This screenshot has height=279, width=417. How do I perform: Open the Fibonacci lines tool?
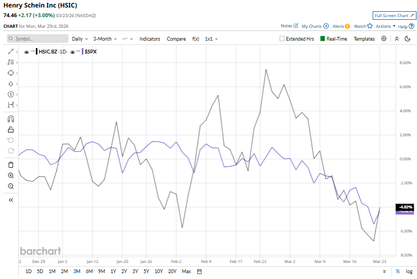click(x=11, y=62)
